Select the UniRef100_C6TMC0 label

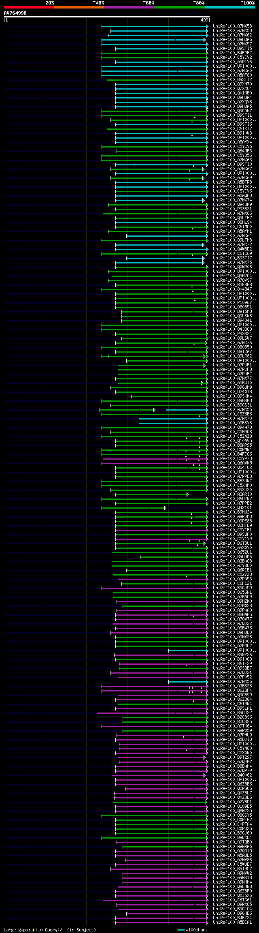[232, 227]
